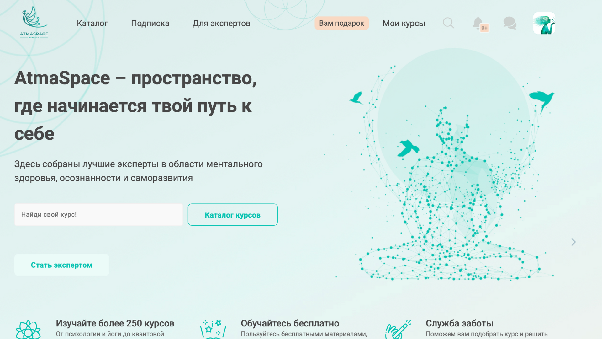This screenshot has width=602, height=339.
Task: Open the Служба заботы heading
Action: pyautogui.click(x=459, y=323)
